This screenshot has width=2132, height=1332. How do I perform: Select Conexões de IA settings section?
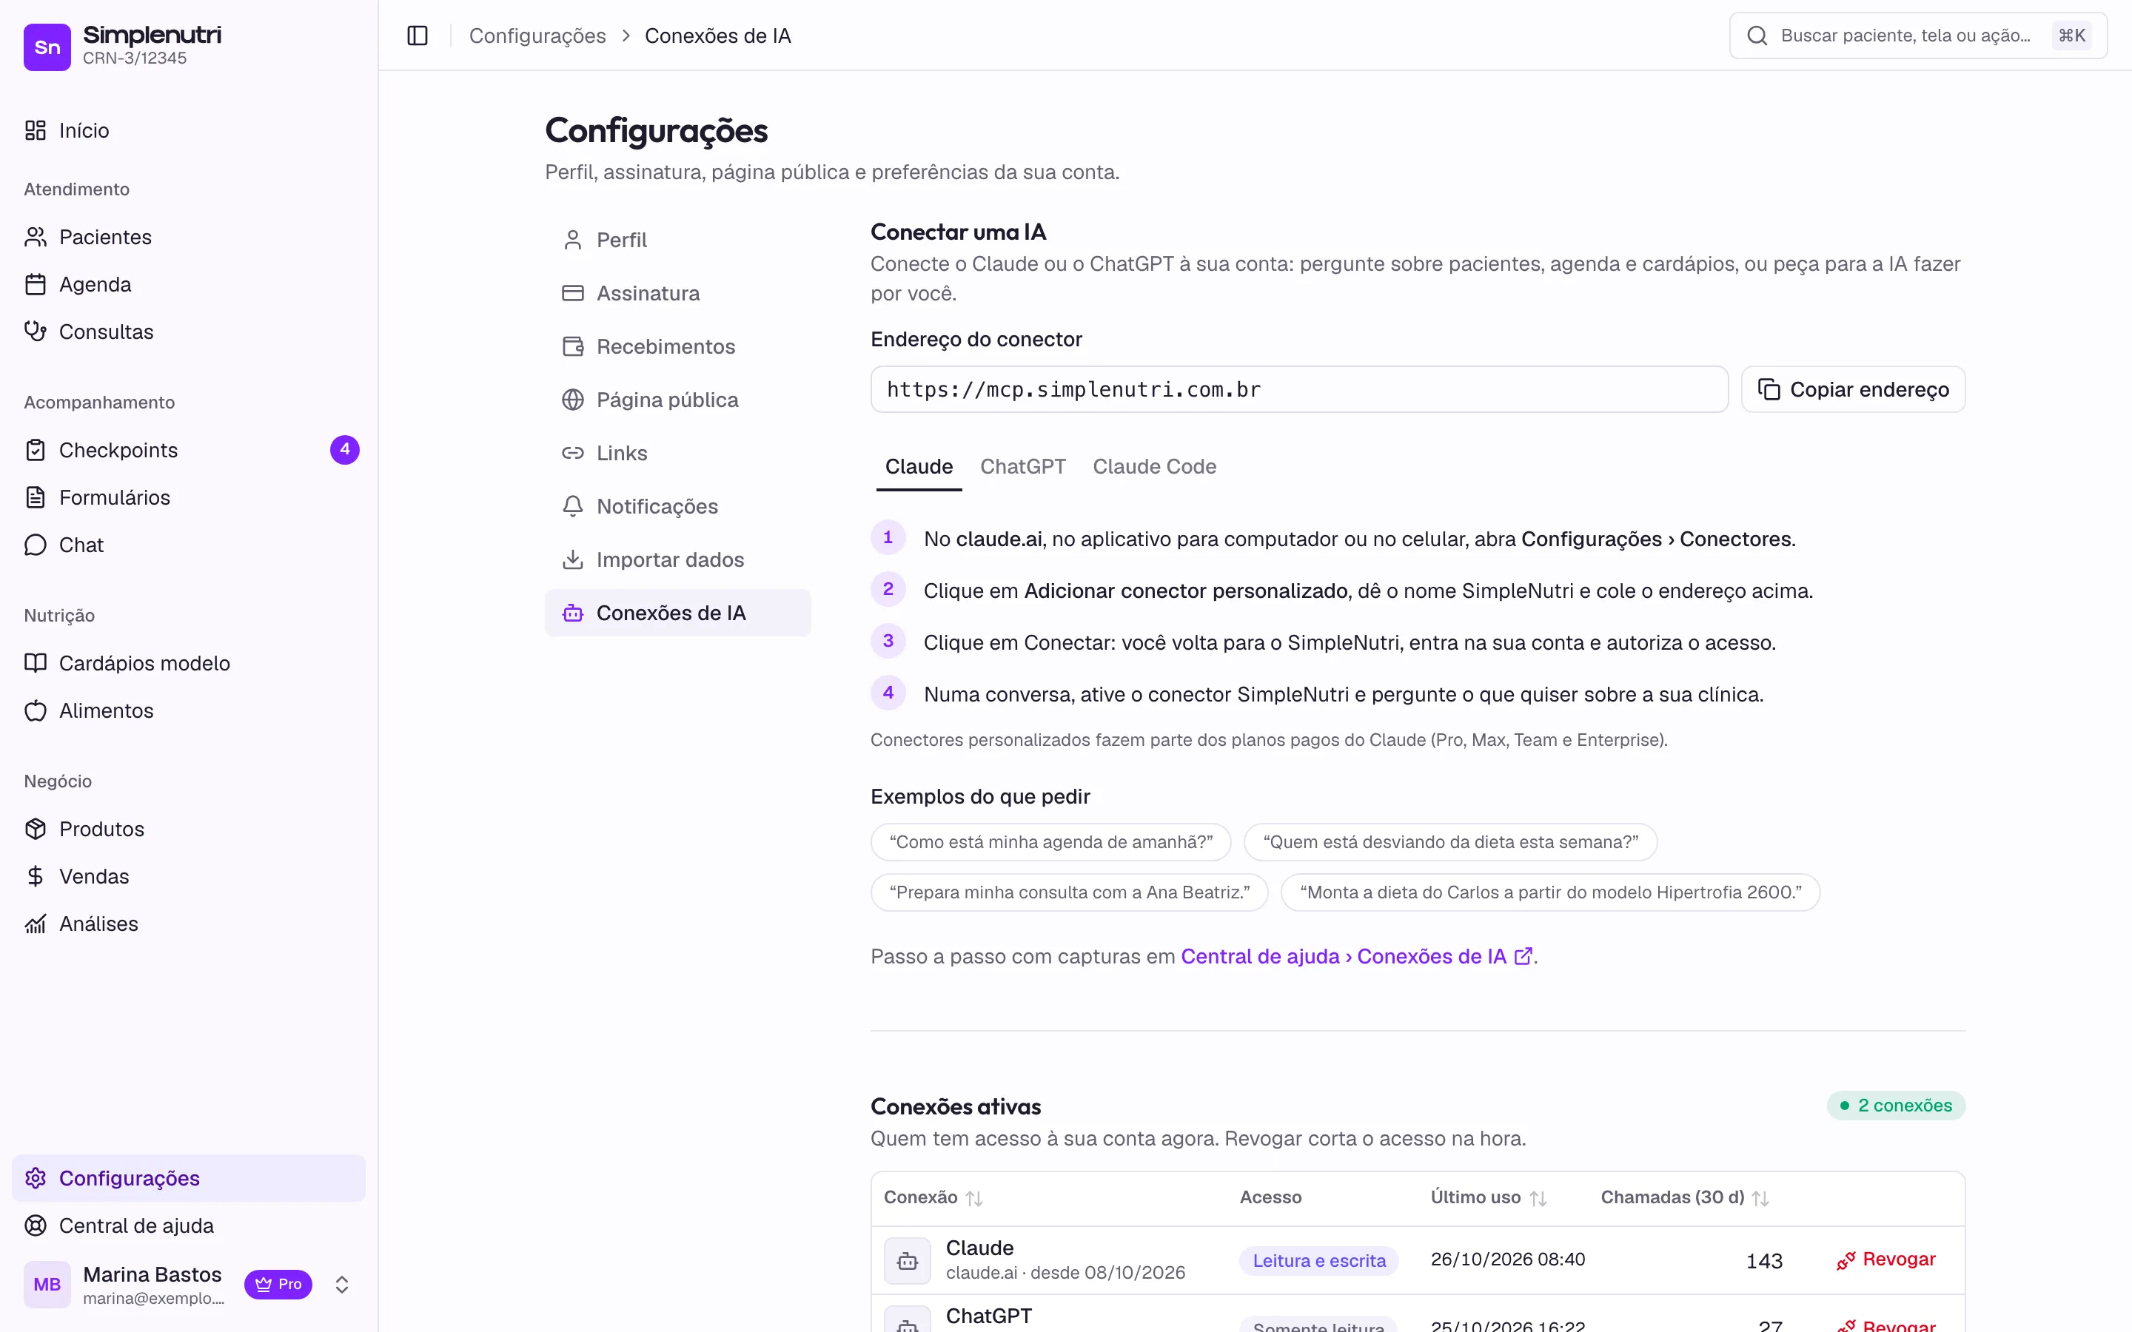[677, 613]
